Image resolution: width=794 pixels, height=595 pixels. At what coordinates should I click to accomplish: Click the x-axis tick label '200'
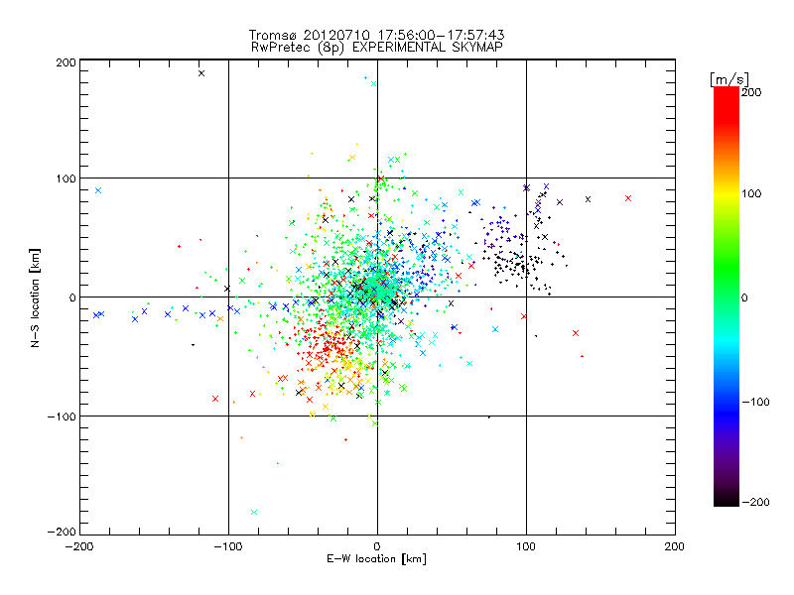[x=675, y=546]
